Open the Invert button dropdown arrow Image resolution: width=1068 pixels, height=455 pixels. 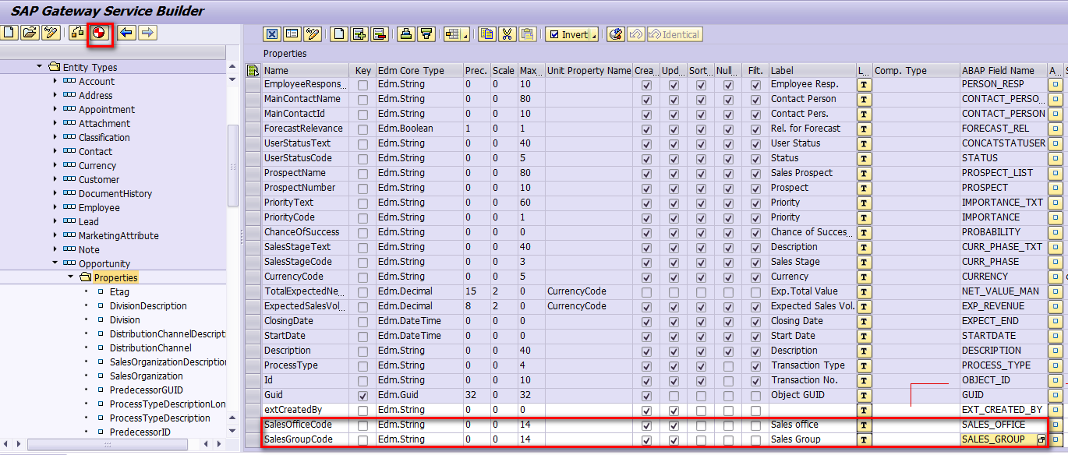pos(594,35)
